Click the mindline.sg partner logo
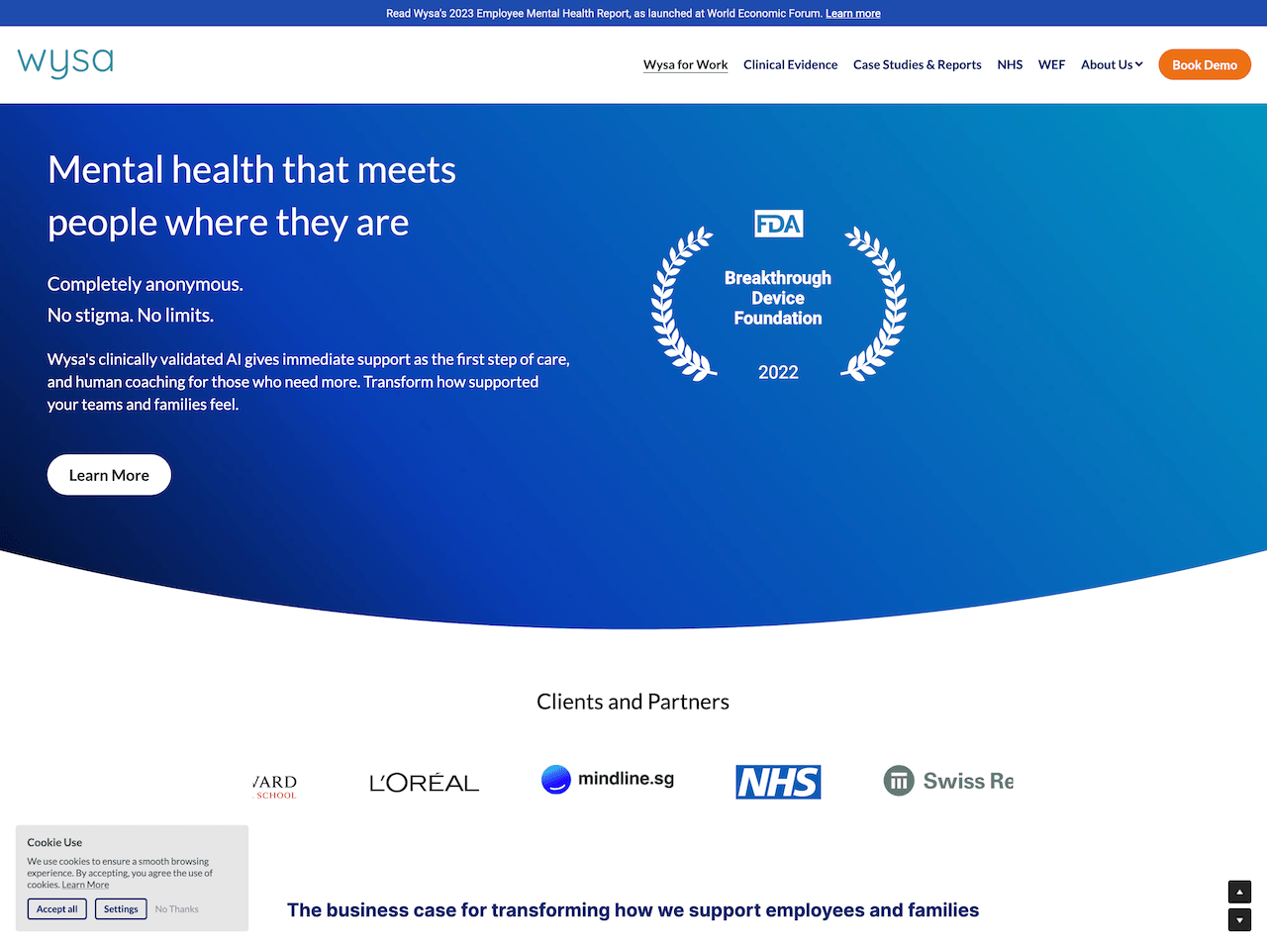The image size is (1267, 947). (x=608, y=780)
